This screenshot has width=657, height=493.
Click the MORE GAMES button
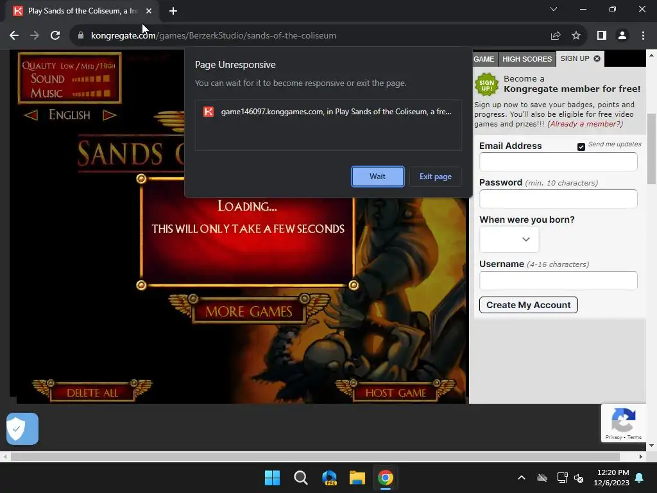(249, 311)
